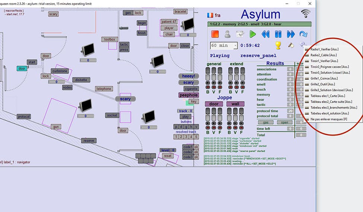Viewport: 363px width, 212px height.
Task: Click the gas button
Action: pyautogui.click(x=265, y=122)
